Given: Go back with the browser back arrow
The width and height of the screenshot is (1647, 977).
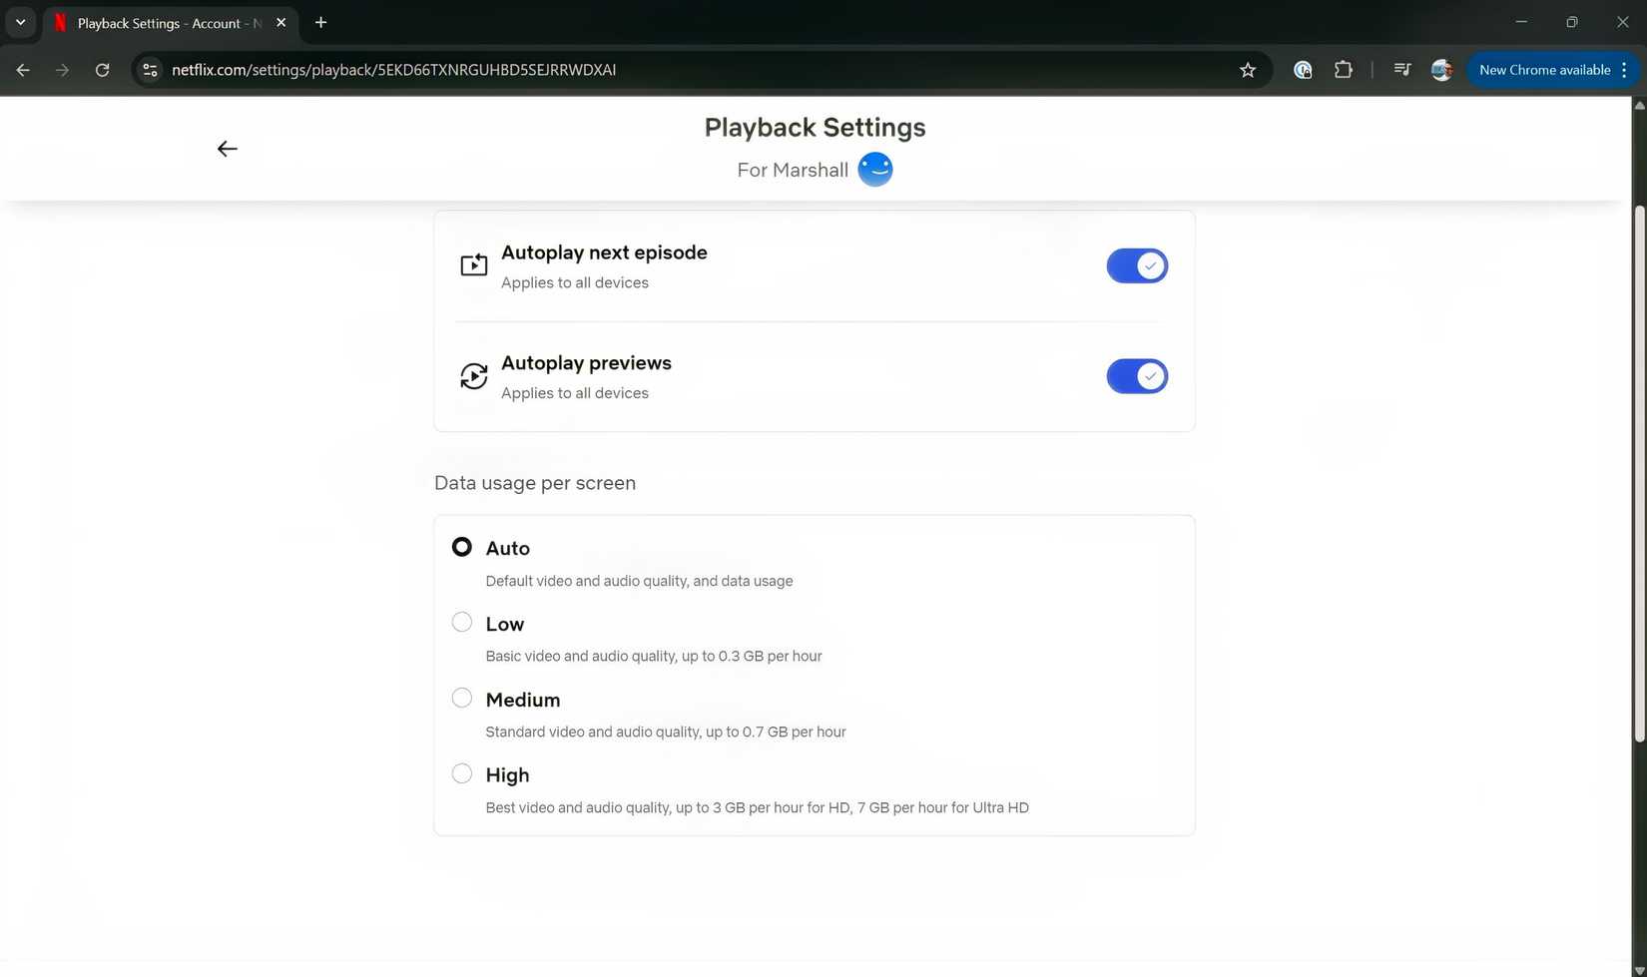Looking at the screenshot, I should 23,70.
